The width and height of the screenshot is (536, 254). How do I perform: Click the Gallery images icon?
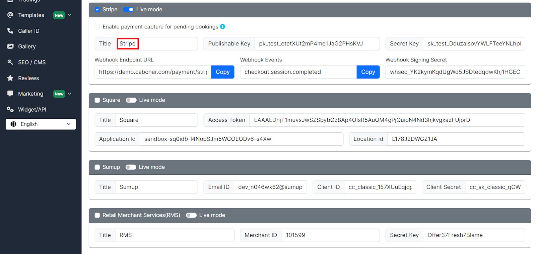point(10,46)
